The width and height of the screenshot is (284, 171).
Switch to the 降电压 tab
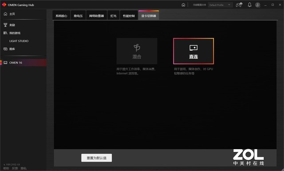coord(78,16)
